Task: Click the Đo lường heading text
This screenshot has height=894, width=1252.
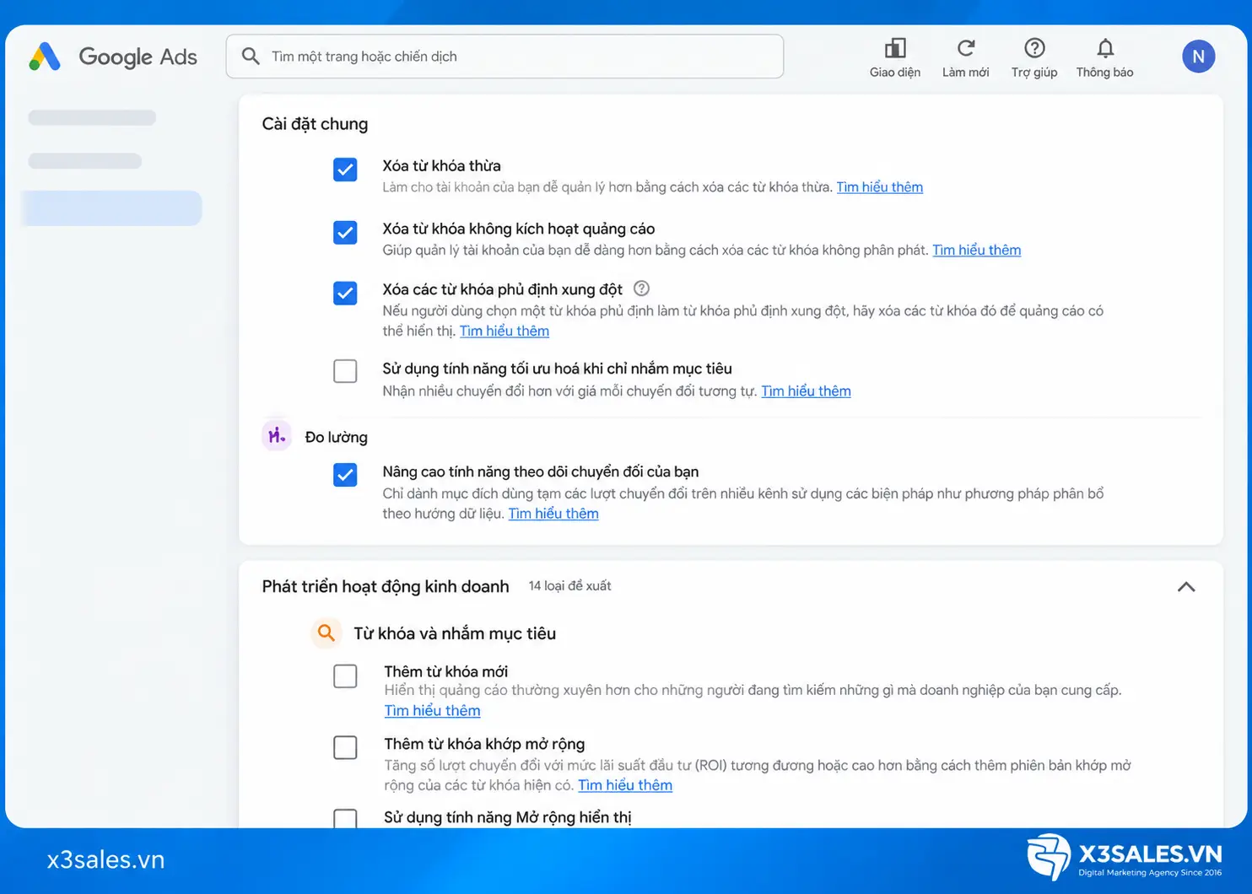Action: (x=336, y=437)
